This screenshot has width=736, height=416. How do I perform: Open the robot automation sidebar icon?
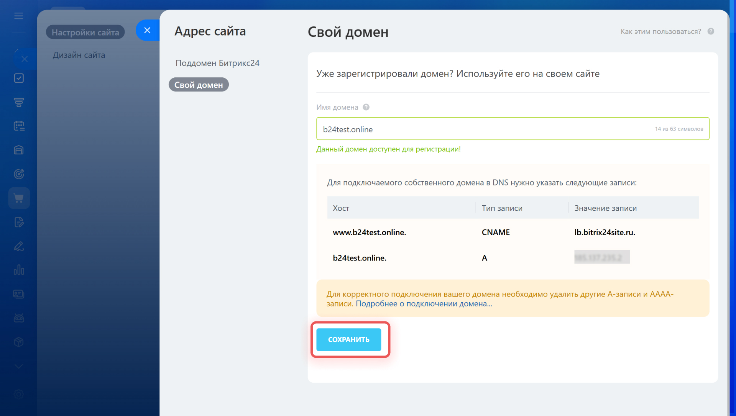[19, 318]
